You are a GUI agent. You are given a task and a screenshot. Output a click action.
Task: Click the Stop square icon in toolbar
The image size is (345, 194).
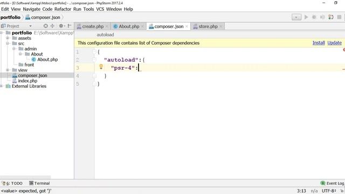point(339,17)
